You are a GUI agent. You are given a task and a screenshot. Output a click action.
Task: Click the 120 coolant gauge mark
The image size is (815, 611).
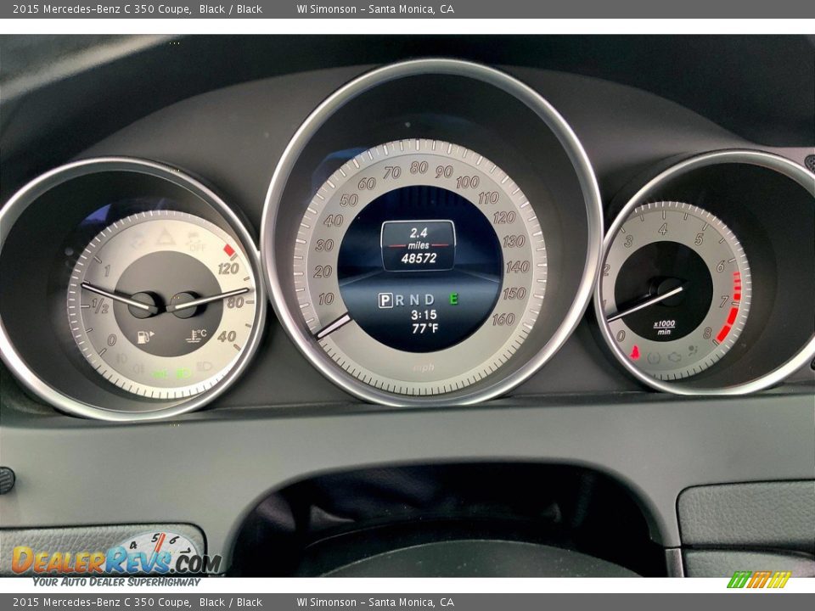[228, 269]
